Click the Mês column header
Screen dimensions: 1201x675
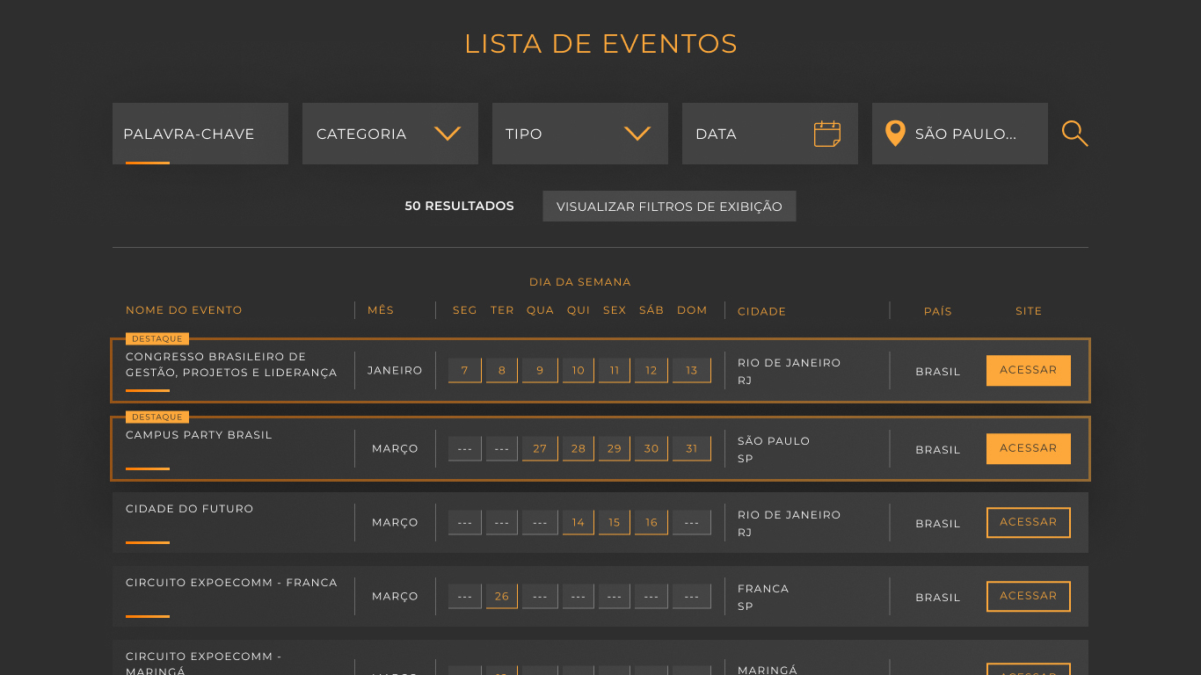[381, 310]
